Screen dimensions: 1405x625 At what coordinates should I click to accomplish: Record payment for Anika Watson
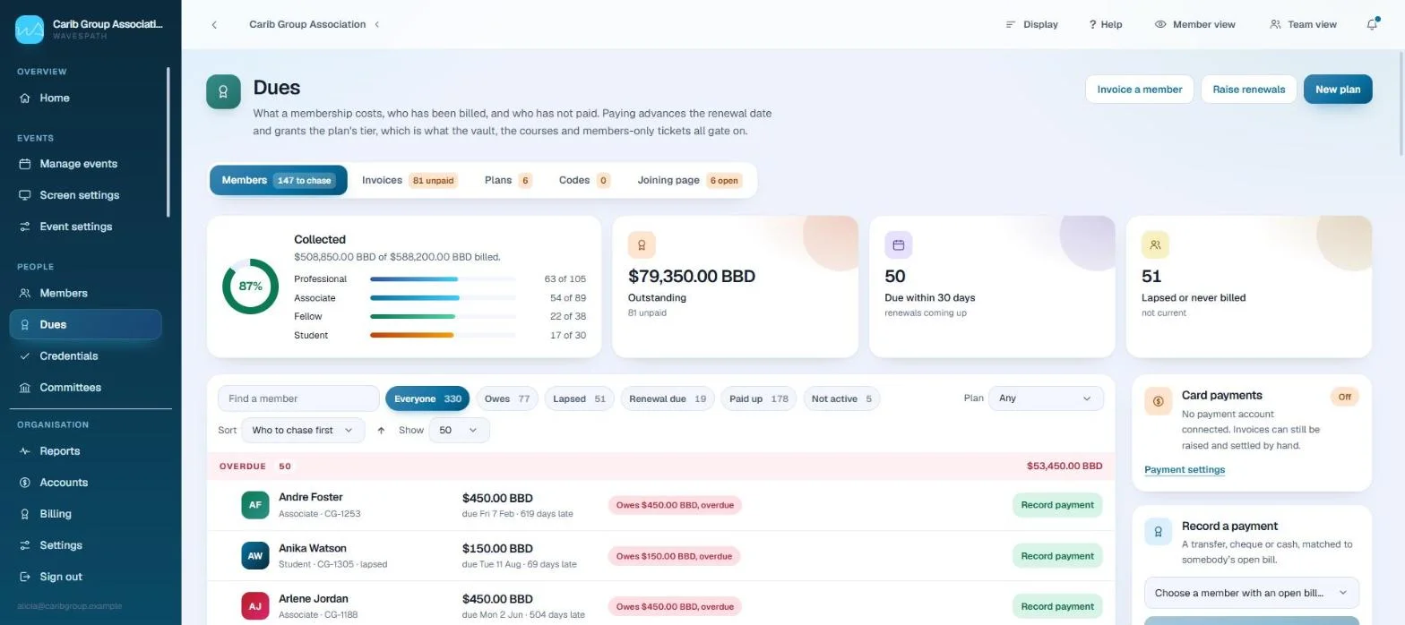[1057, 556]
